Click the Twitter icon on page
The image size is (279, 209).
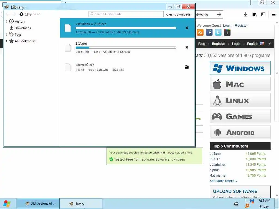[218, 32]
